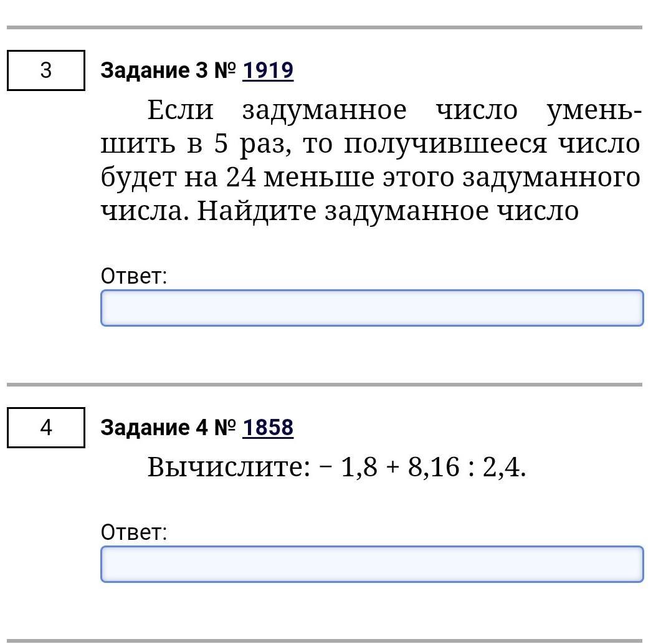
Task: Click the 'Ответ:' label under task 3
Action: tap(134, 276)
